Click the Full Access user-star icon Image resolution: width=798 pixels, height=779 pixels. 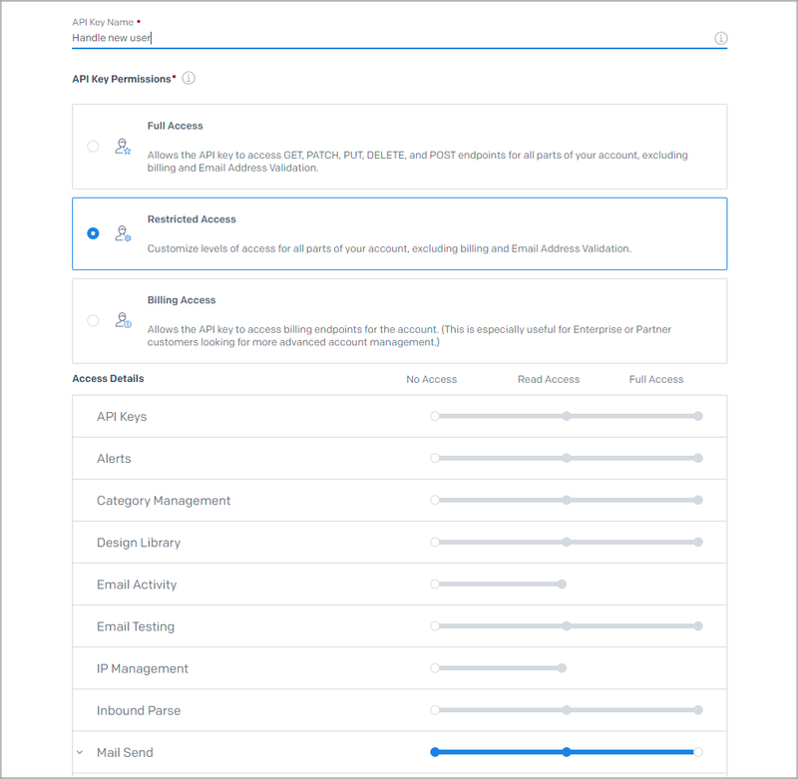123,147
